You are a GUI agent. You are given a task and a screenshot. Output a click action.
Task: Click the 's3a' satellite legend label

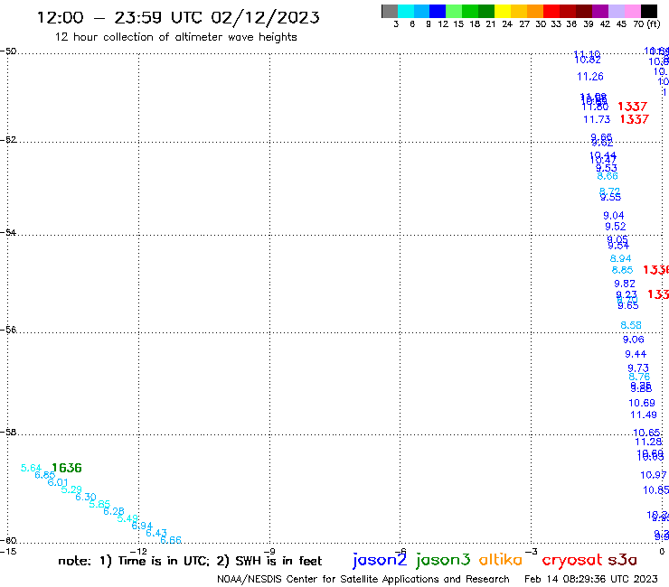[x=623, y=560]
